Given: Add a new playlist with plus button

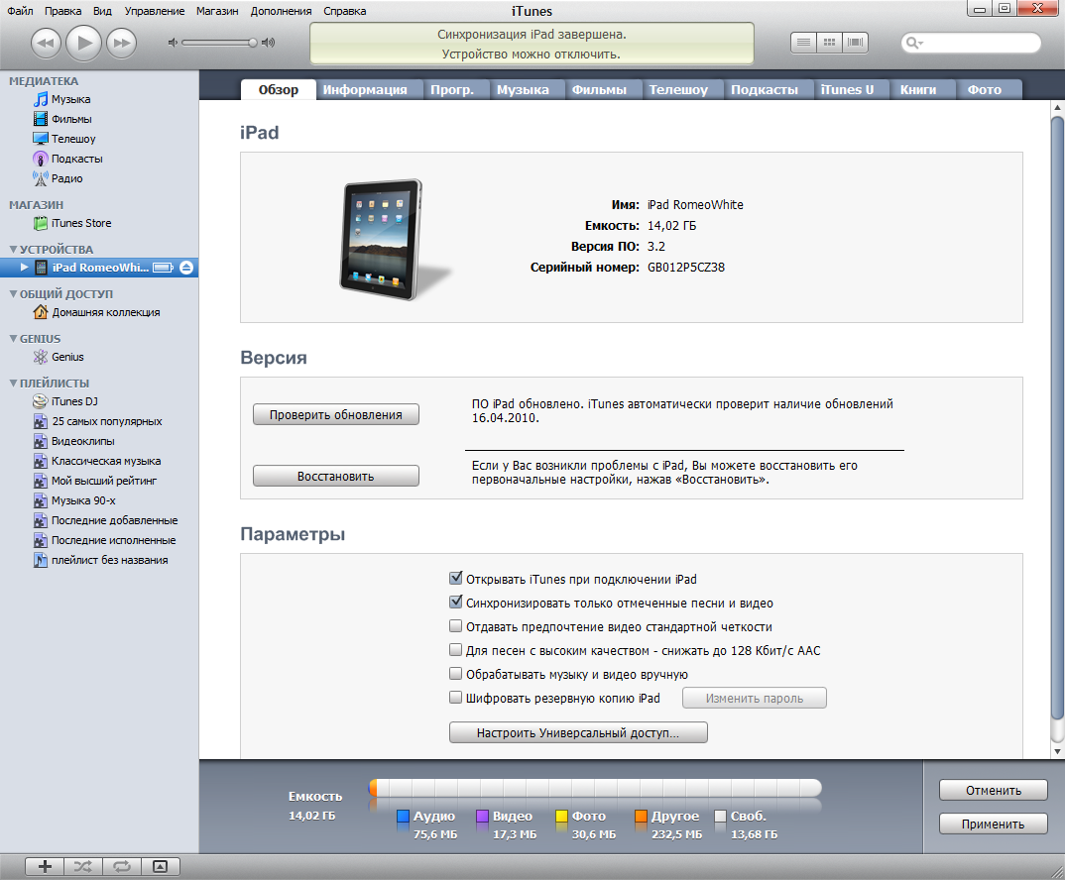Looking at the screenshot, I should pos(45,866).
